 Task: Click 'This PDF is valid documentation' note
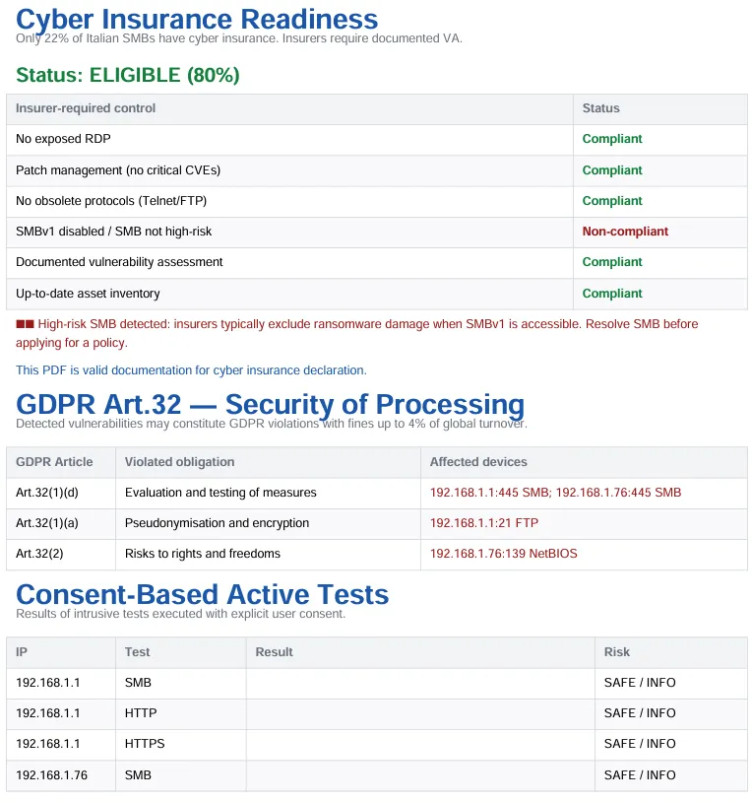coord(191,370)
